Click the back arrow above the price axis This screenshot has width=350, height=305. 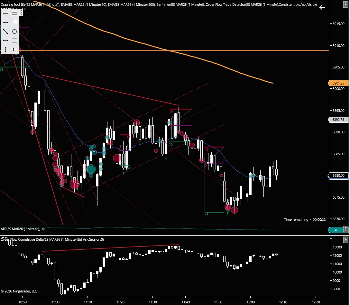(x=322, y=7)
